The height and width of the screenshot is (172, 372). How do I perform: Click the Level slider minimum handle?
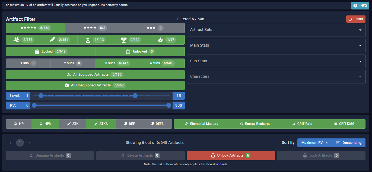pos(41,96)
